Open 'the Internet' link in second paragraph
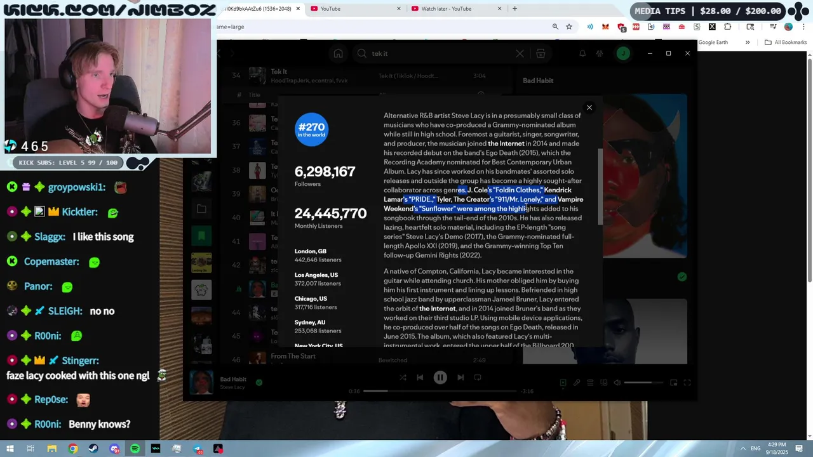 coord(438,308)
